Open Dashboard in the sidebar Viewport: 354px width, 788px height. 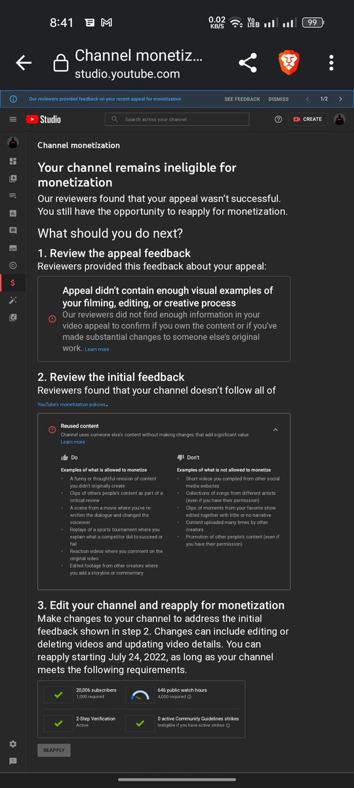(13, 161)
